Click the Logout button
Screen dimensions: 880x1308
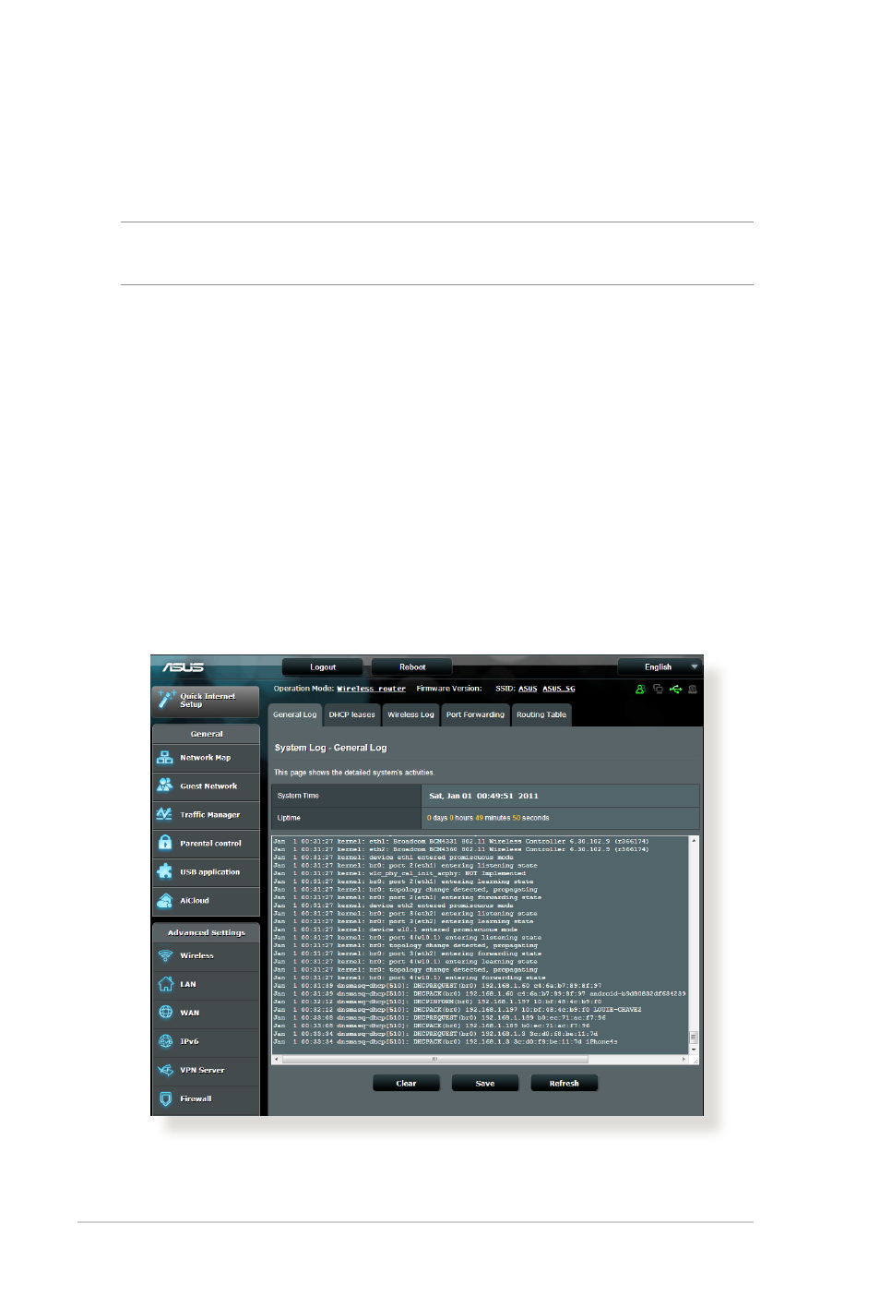(323, 666)
